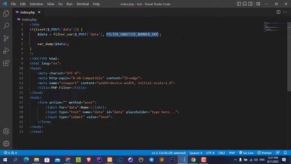Open the volume control in tray

[256, 160]
